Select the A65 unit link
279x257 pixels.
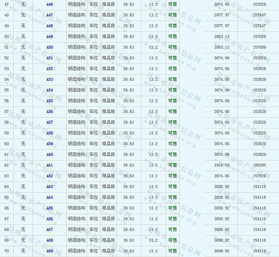pos(50,208)
